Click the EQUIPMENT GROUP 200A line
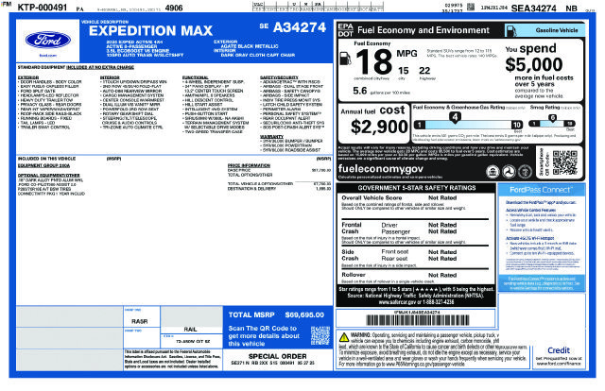The width and height of the screenshot is (605, 391). click(x=43, y=165)
